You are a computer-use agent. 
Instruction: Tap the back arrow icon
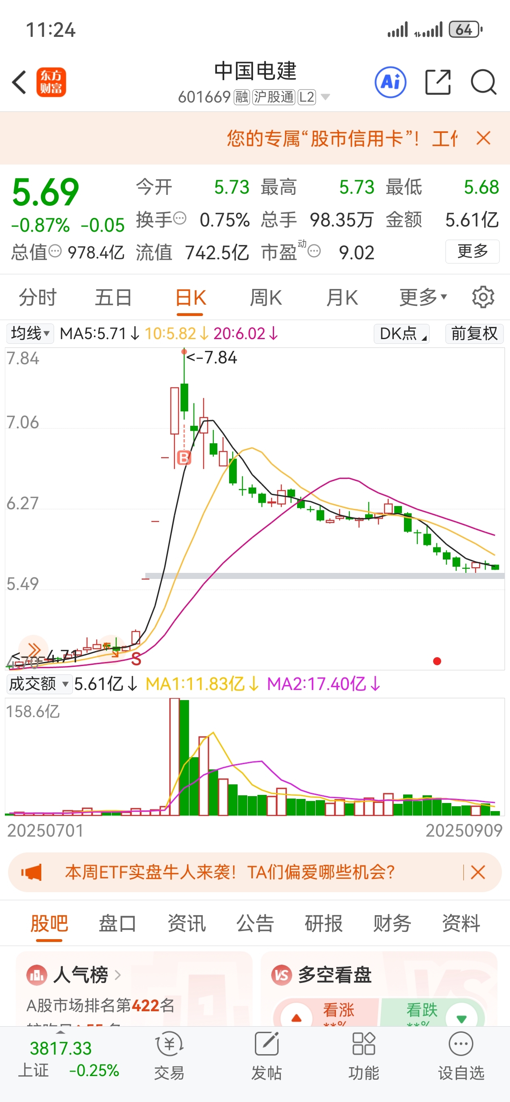coord(19,82)
